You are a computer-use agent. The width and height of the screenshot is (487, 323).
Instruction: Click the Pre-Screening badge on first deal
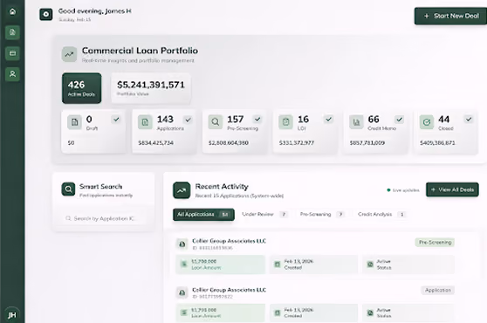tap(435, 243)
